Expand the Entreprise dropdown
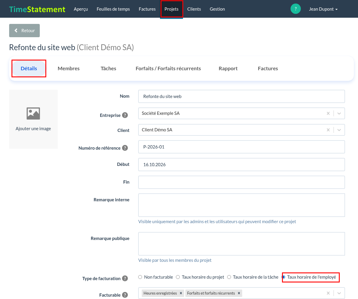Screen dimensions: 358x299 point(339,113)
